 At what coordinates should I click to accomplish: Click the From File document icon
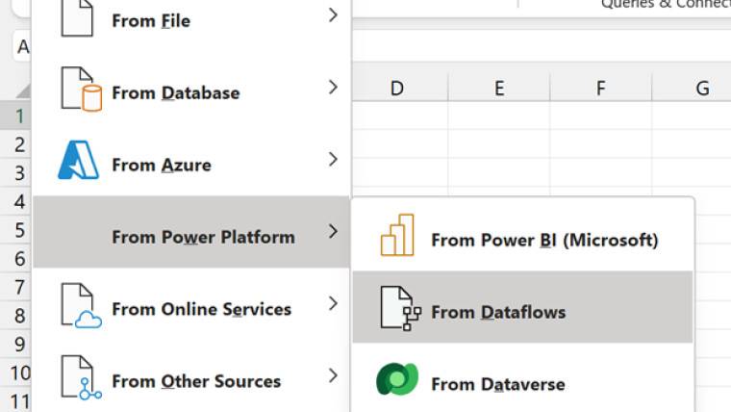click(x=77, y=17)
